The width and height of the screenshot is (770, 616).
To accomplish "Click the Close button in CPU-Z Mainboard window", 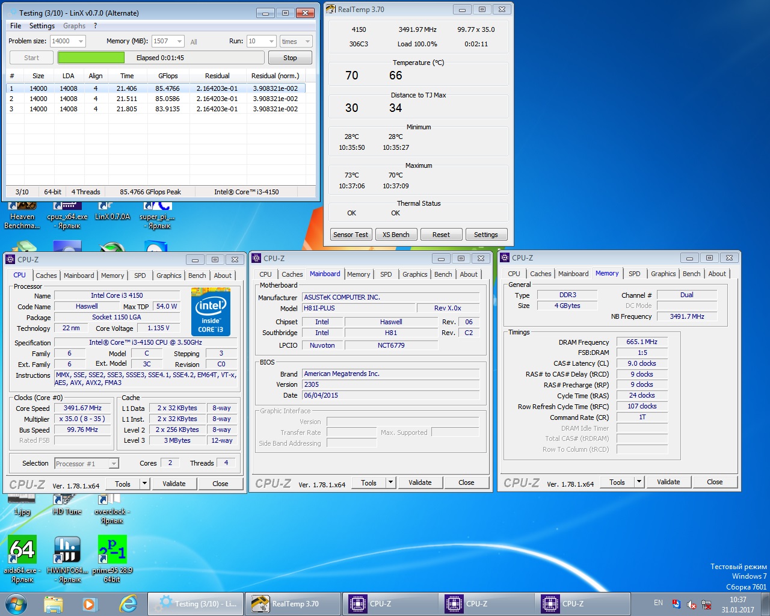I will click(466, 482).
